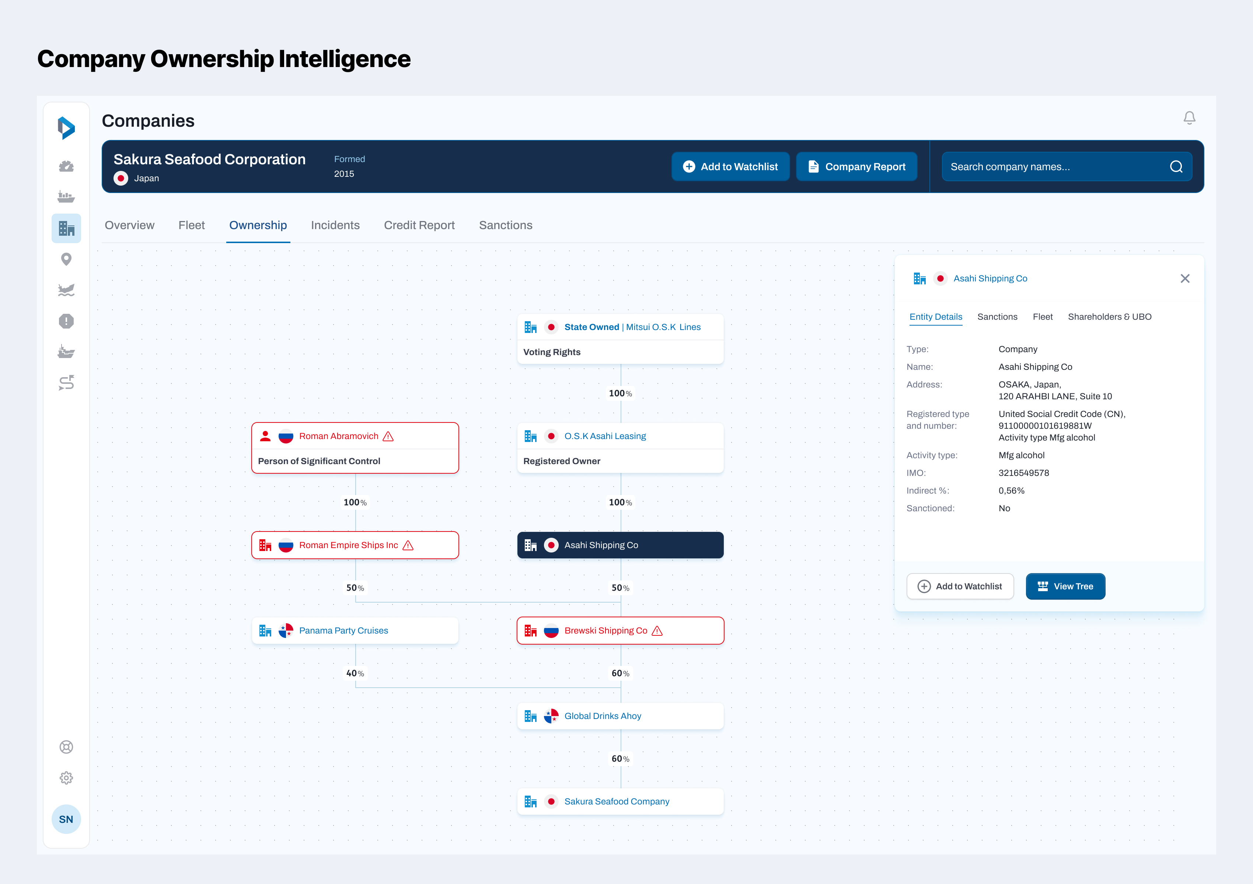This screenshot has width=1253, height=884.
Task: Click the notification bell icon
Action: pos(1189,118)
